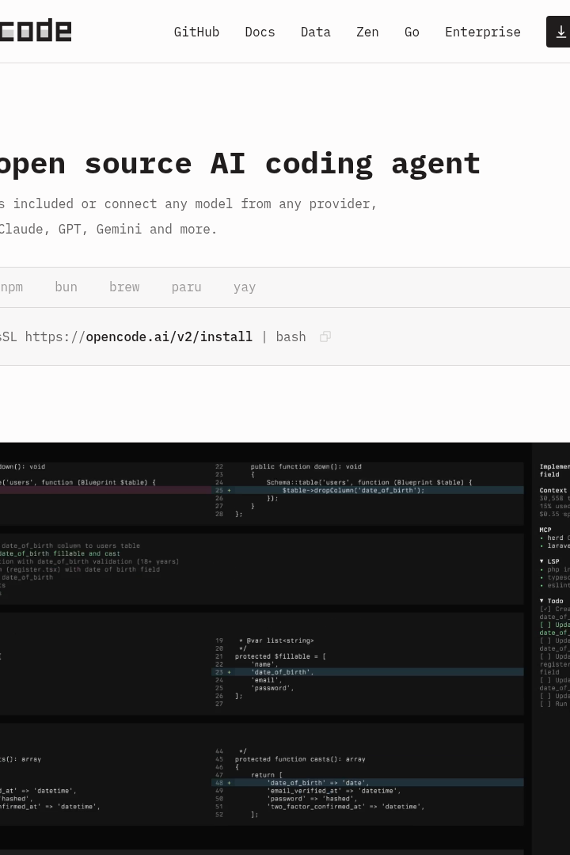570x855 pixels.
Task: Switch to the bun install tab
Action: click(66, 287)
